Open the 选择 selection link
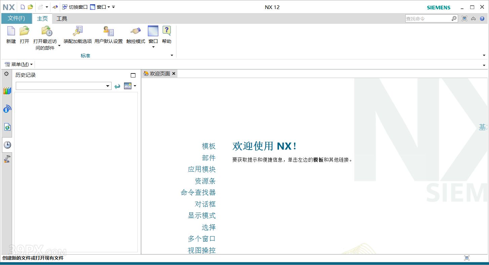 click(x=209, y=227)
